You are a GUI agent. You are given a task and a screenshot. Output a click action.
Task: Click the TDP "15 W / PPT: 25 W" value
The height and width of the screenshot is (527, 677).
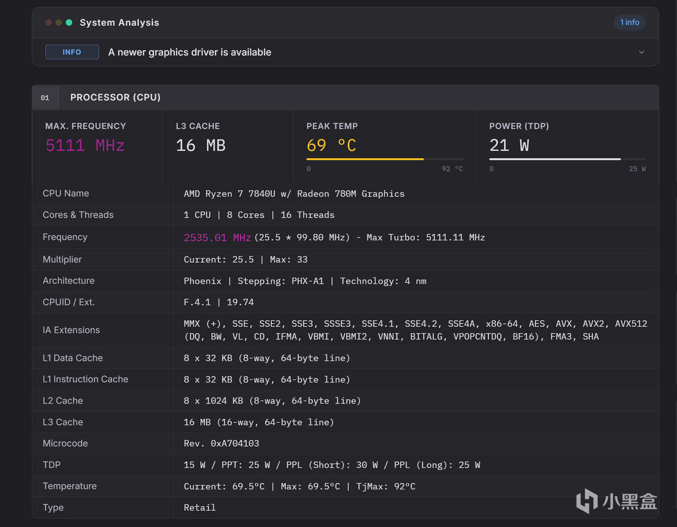click(x=332, y=465)
